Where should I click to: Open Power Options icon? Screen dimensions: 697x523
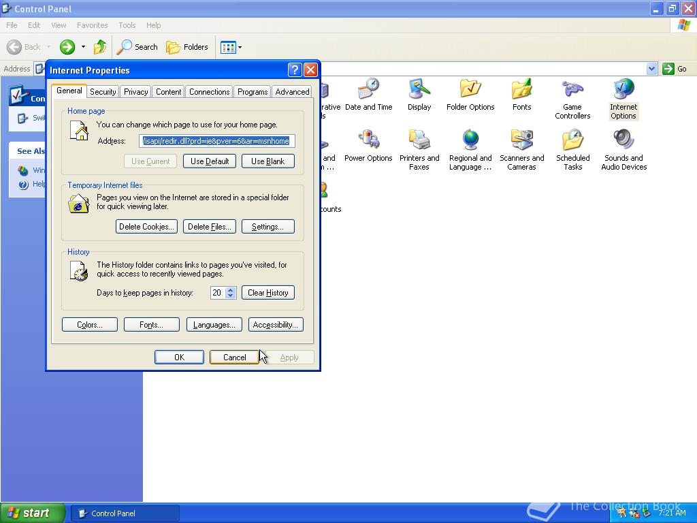pyautogui.click(x=368, y=146)
